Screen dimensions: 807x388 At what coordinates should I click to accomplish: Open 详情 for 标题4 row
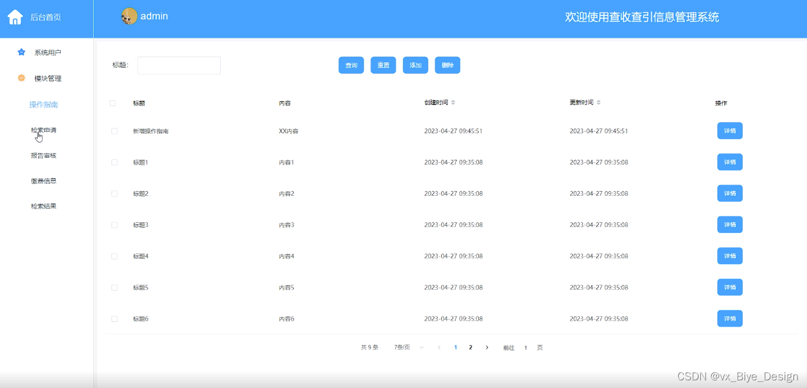(x=730, y=256)
